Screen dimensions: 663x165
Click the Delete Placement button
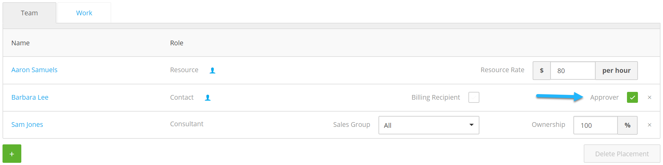click(622, 154)
